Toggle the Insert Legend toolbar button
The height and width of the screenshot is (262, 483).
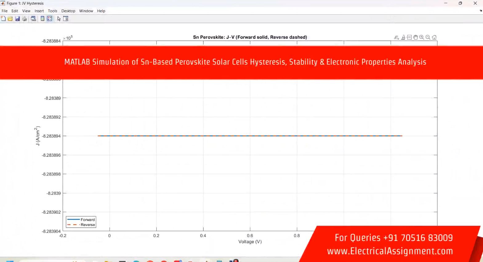pos(49,19)
